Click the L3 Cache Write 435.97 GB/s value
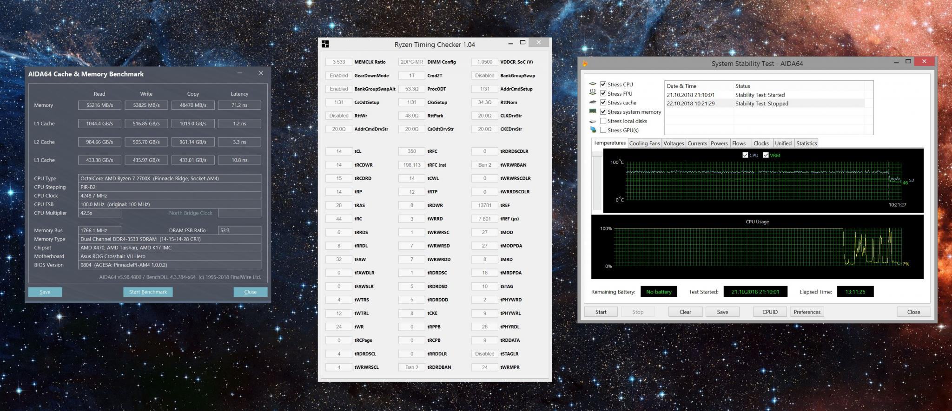The height and width of the screenshot is (411, 952). point(146,160)
